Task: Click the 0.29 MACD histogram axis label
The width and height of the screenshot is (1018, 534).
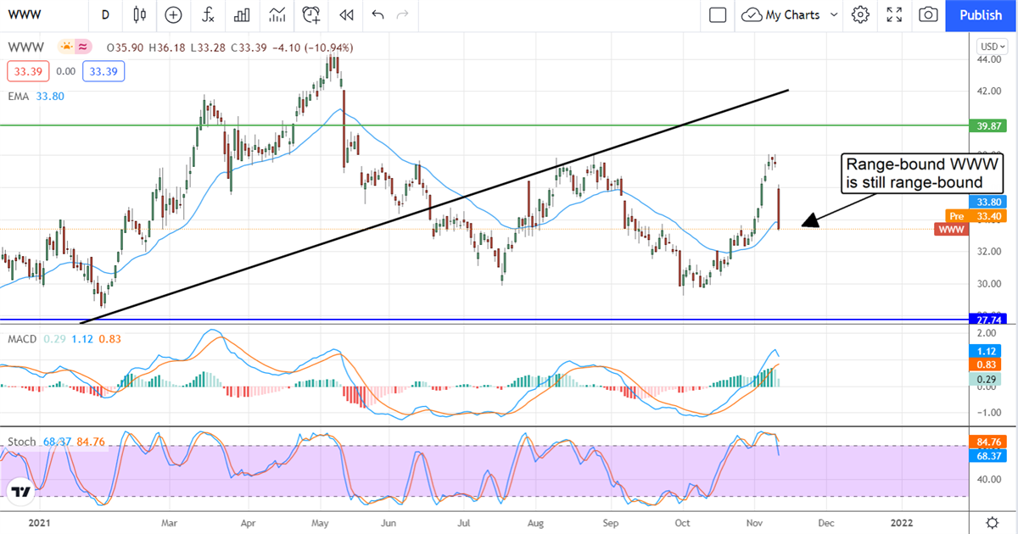Action: tap(985, 379)
